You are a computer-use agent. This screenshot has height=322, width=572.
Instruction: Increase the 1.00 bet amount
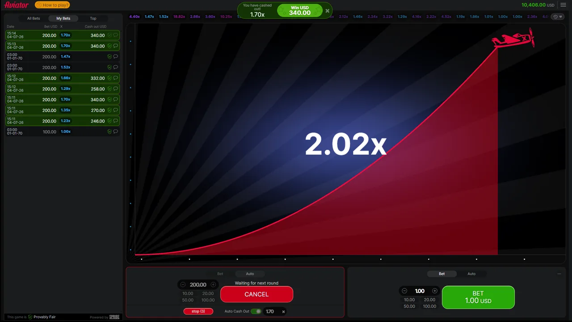[435, 291]
